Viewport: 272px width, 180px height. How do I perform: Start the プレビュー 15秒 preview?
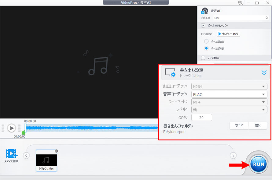pos(228,34)
